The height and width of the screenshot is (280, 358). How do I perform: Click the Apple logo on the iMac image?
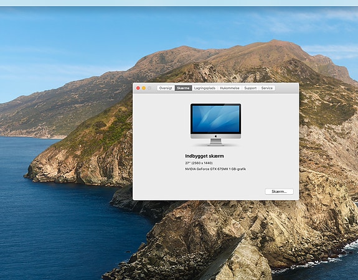tap(216, 136)
